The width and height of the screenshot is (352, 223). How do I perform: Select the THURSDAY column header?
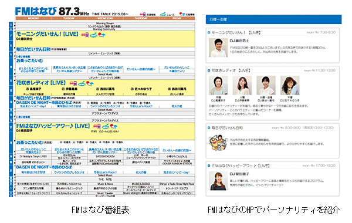pos(141,18)
